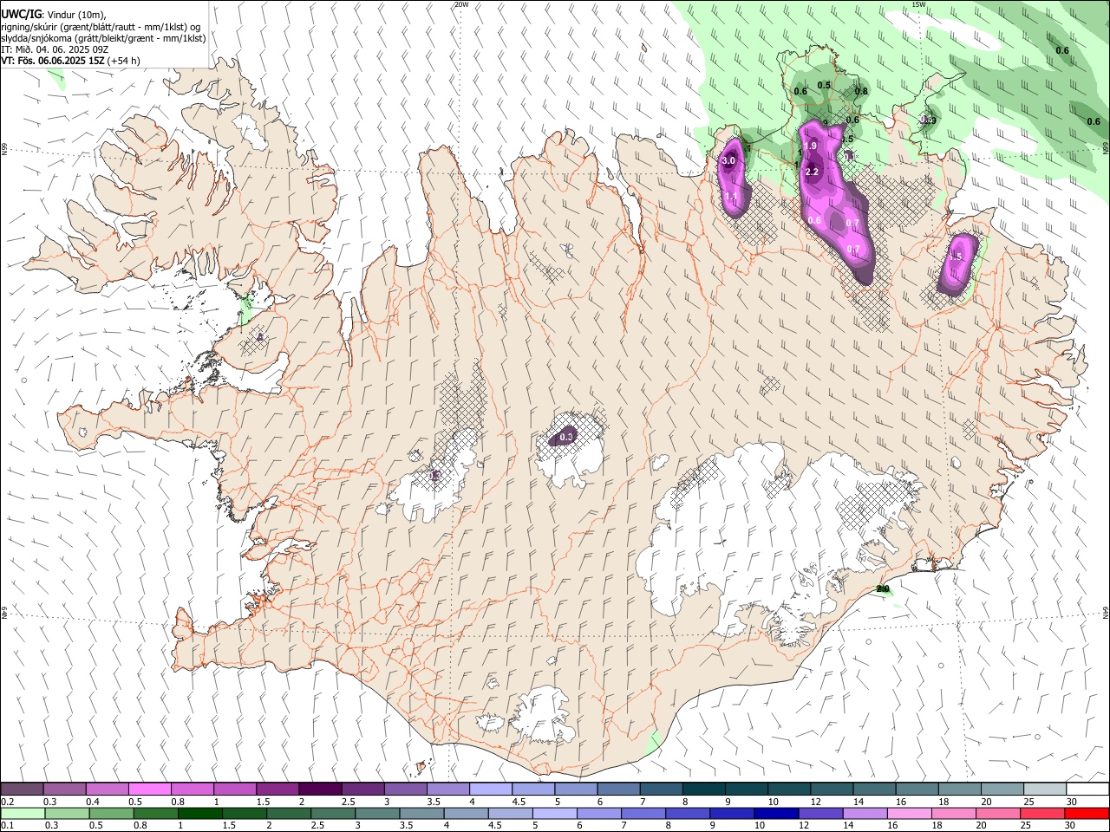Pick bottom-row pale green swatch between 0.1 and 0.3
1110x832 pixels.
click(x=23, y=813)
